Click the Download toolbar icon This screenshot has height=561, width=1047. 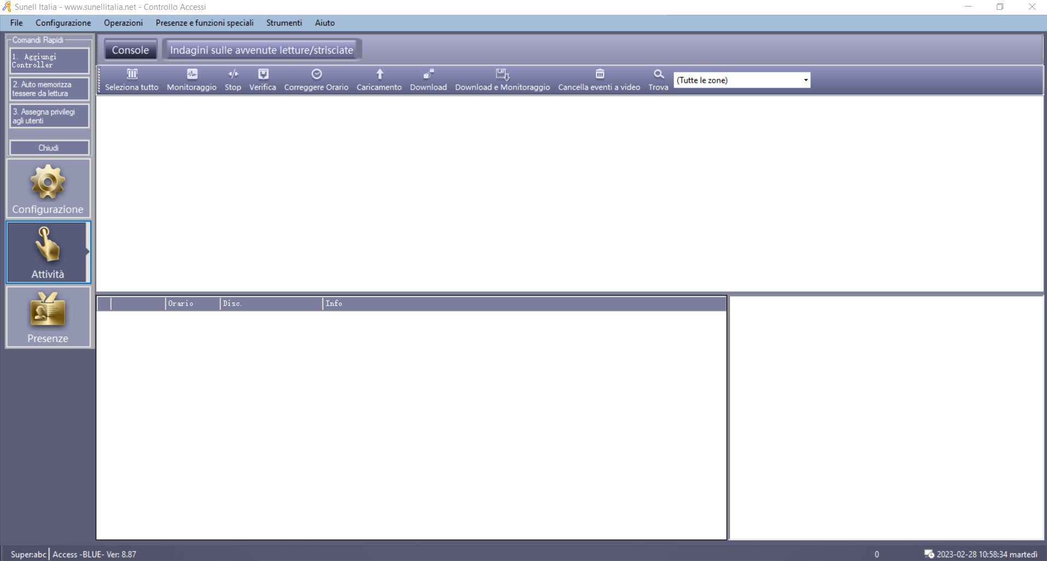coord(429,74)
